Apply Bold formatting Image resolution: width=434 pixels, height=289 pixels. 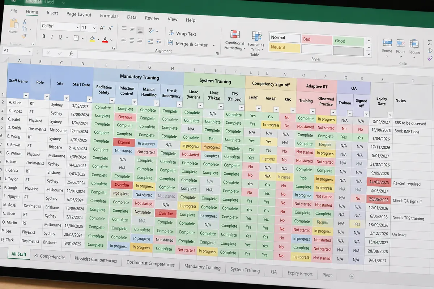click(x=44, y=36)
